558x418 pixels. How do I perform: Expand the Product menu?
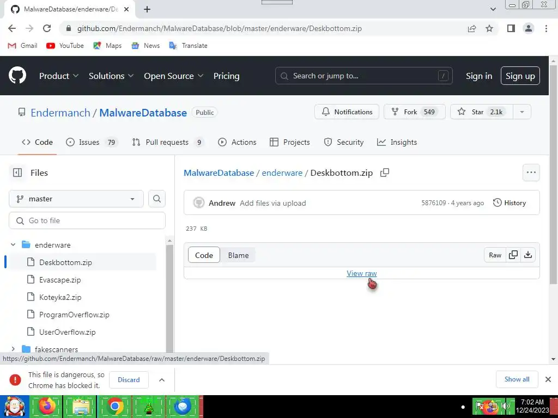[x=59, y=76]
